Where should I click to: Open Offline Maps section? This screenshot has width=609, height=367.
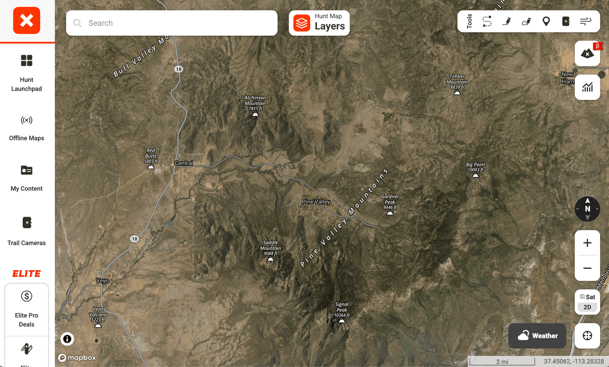point(26,128)
